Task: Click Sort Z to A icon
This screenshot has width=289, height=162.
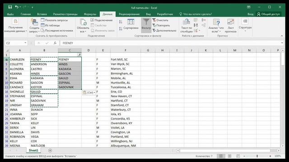Action: [121, 29]
